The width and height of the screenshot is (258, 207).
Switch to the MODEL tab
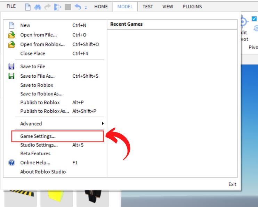coord(125,7)
